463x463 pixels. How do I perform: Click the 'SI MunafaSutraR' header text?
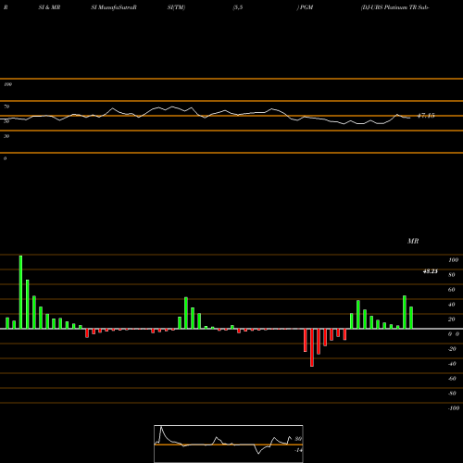point(114,7)
